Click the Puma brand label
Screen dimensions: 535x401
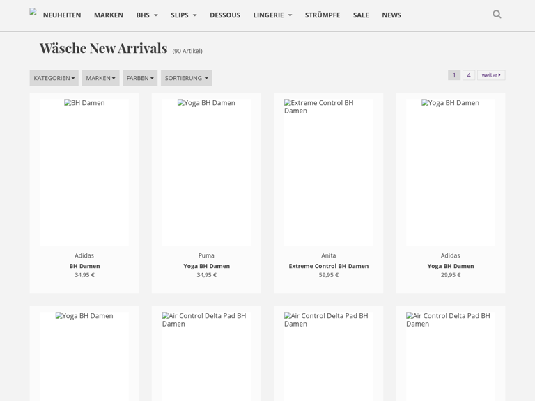(x=206, y=255)
